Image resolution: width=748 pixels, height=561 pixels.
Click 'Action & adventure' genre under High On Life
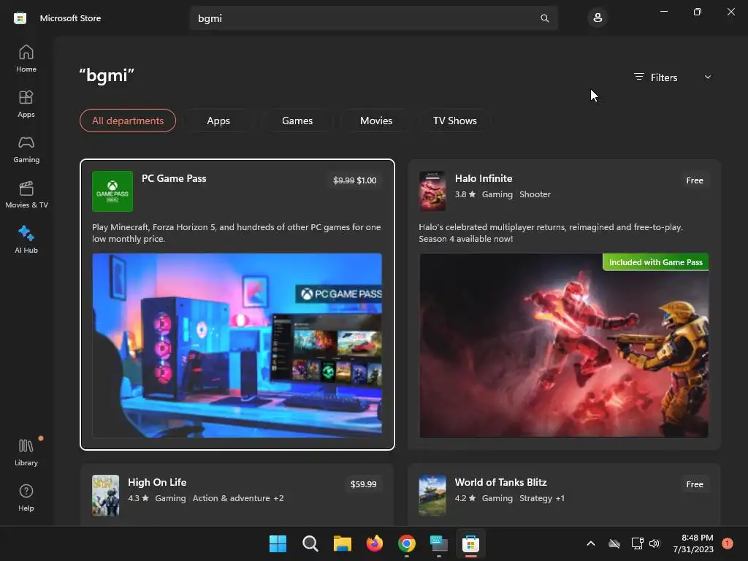pyautogui.click(x=232, y=498)
